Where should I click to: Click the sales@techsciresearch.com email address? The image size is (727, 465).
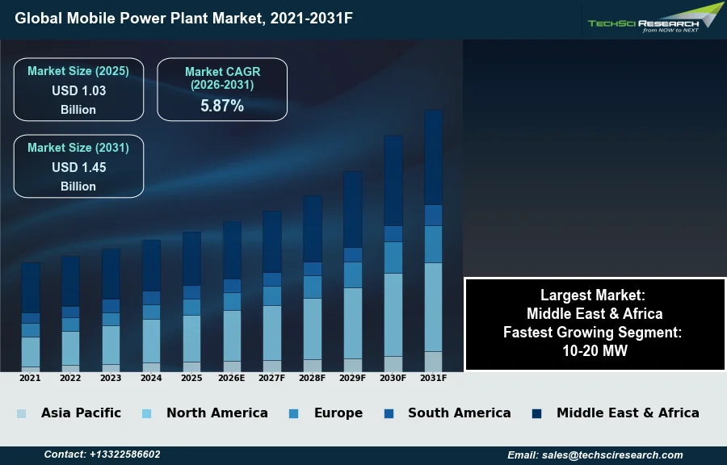pyautogui.click(x=595, y=455)
